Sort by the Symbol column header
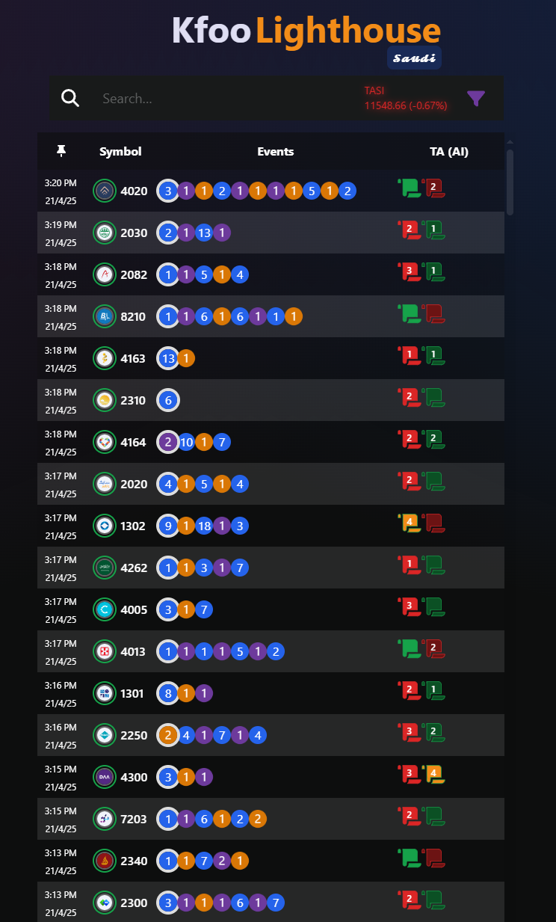This screenshot has height=922, width=556. click(120, 151)
